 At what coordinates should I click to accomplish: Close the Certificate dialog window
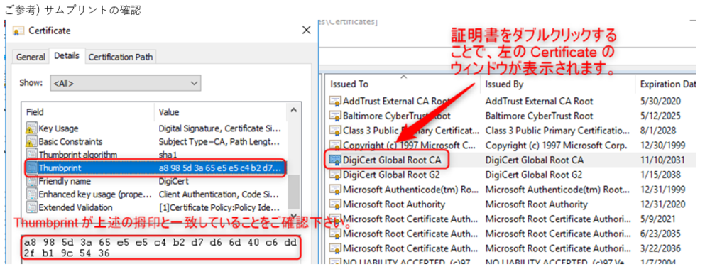pos(306,31)
